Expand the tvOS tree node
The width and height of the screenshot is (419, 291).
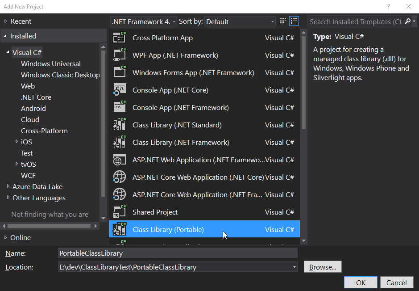coord(17,164)
